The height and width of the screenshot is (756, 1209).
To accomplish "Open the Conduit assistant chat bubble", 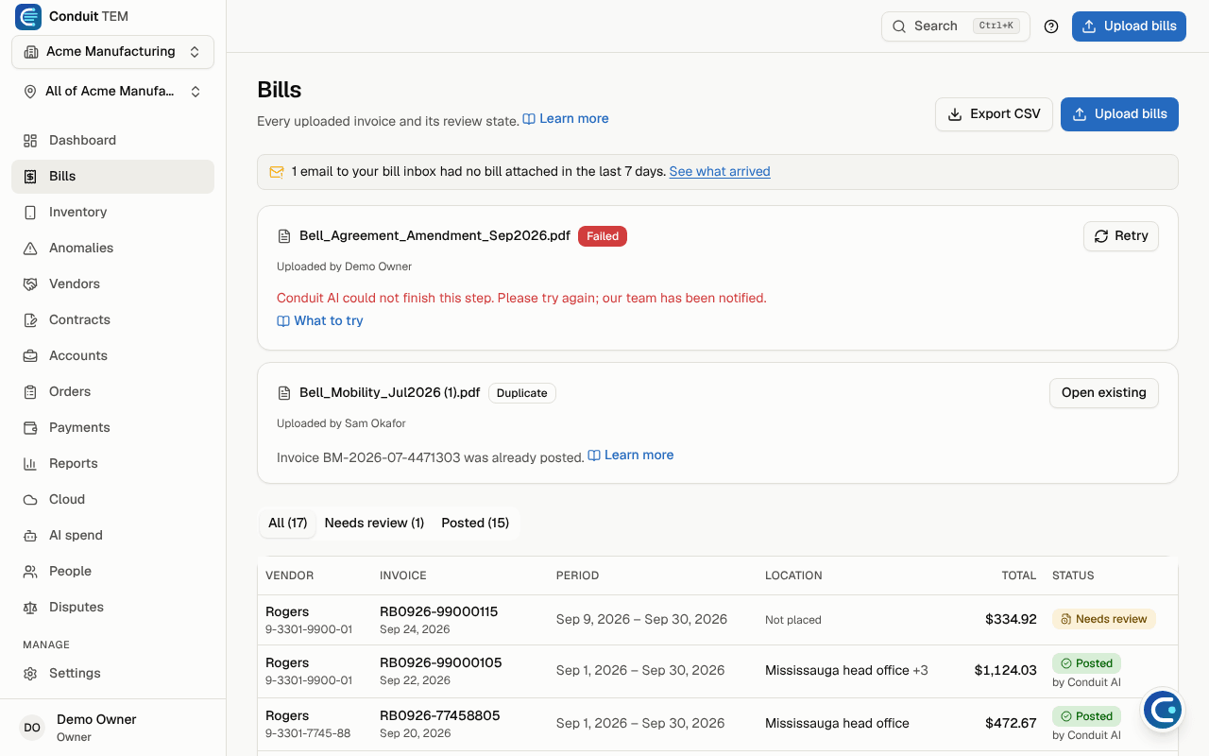I will [1163, 710].
